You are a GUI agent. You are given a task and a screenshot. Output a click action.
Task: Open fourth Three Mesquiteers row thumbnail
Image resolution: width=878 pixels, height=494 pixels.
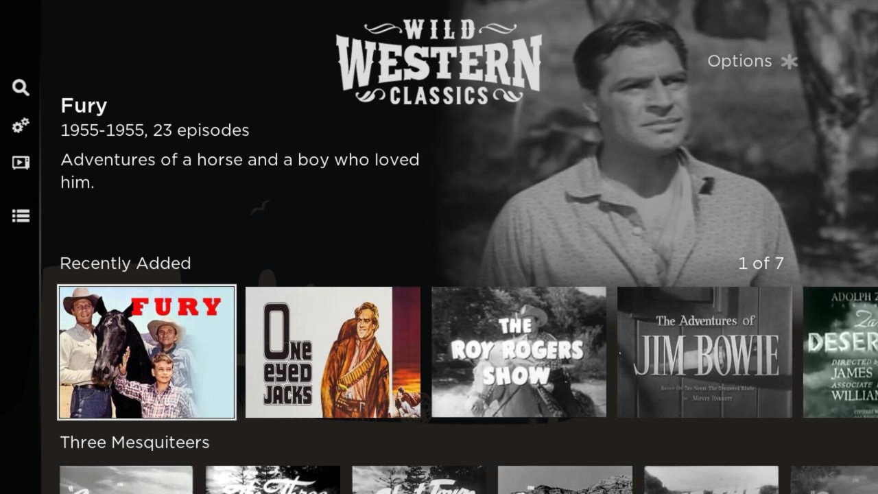point(565,480)
